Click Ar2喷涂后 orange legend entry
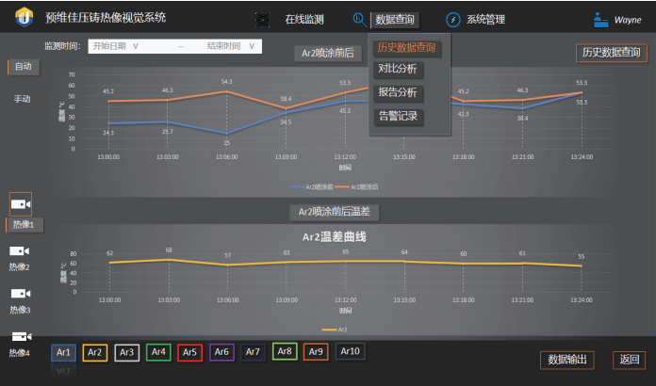Viewport: 656px width, 386px height. (x=356, y=186)
